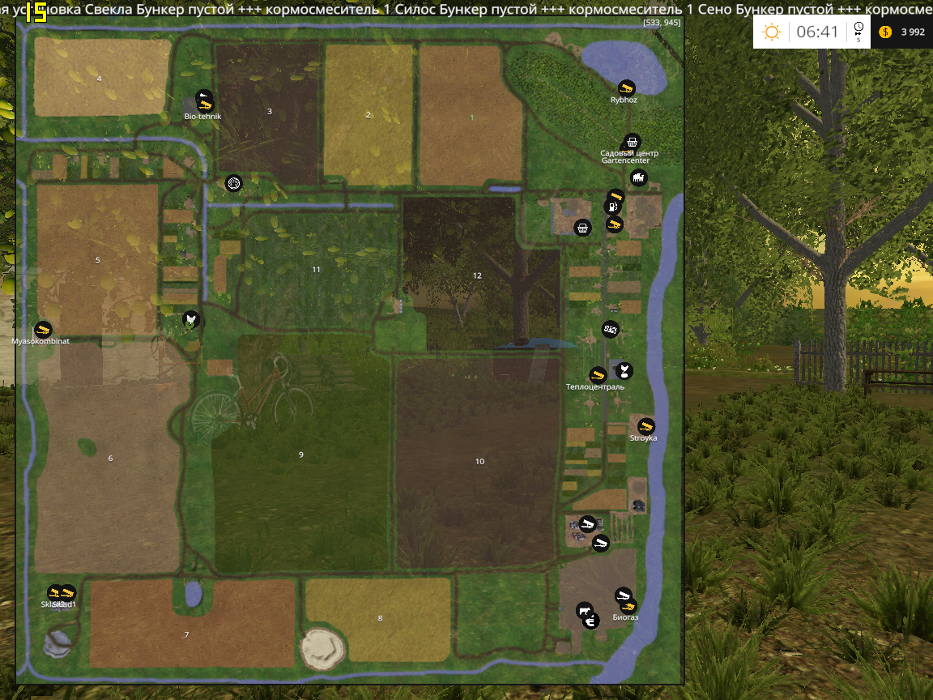
Task: Select field number 6 on map
Action: 111,459
